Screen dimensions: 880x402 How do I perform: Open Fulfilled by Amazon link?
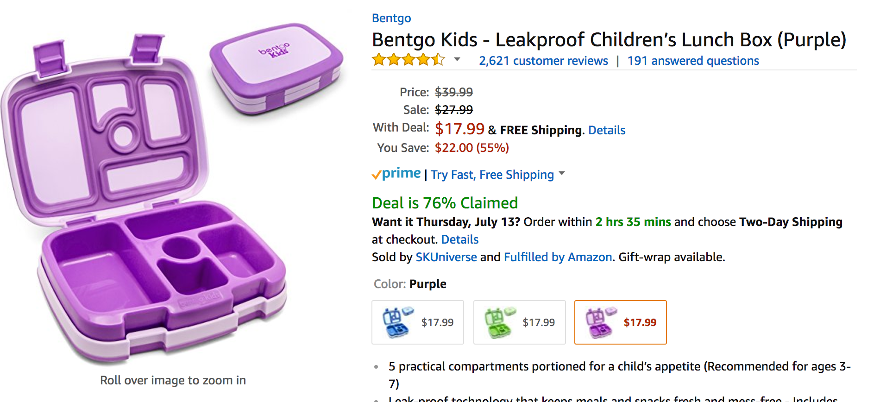coord(558,257)
